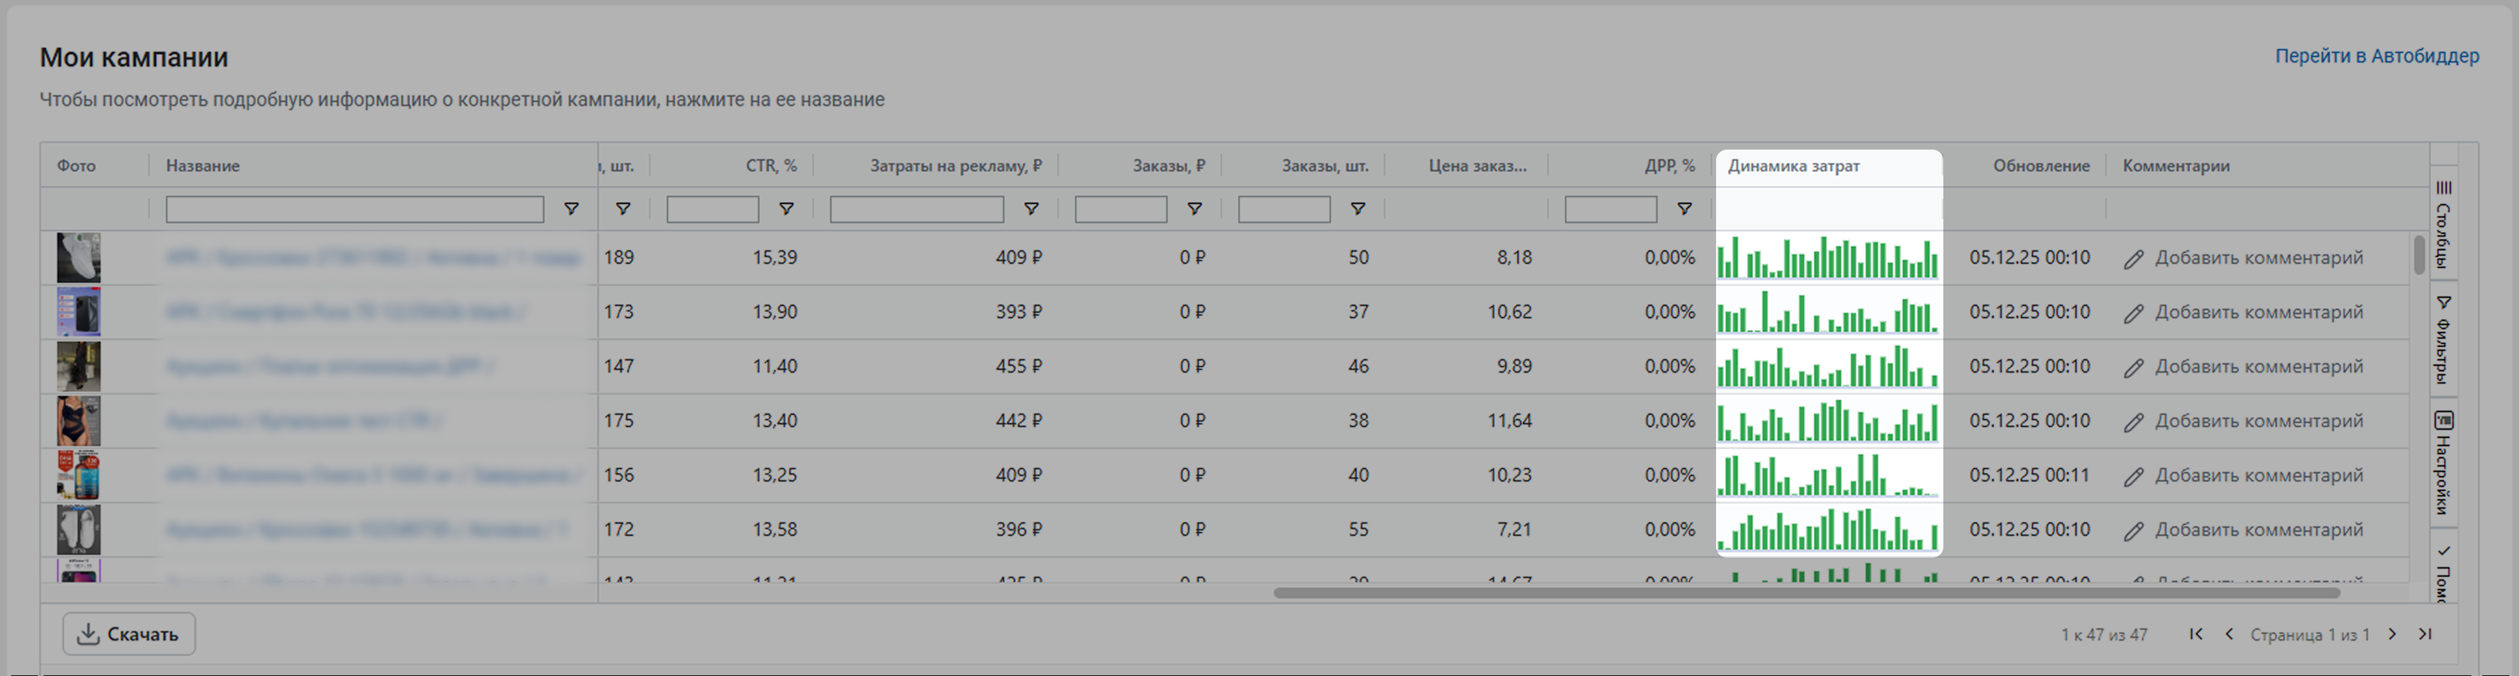Click into the Название filter text field
Screen dimensions: 2519x676
pos(354,209)
